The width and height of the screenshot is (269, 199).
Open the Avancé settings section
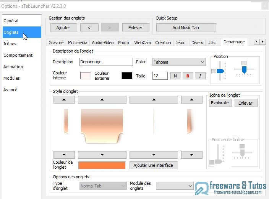click(22, 90)
